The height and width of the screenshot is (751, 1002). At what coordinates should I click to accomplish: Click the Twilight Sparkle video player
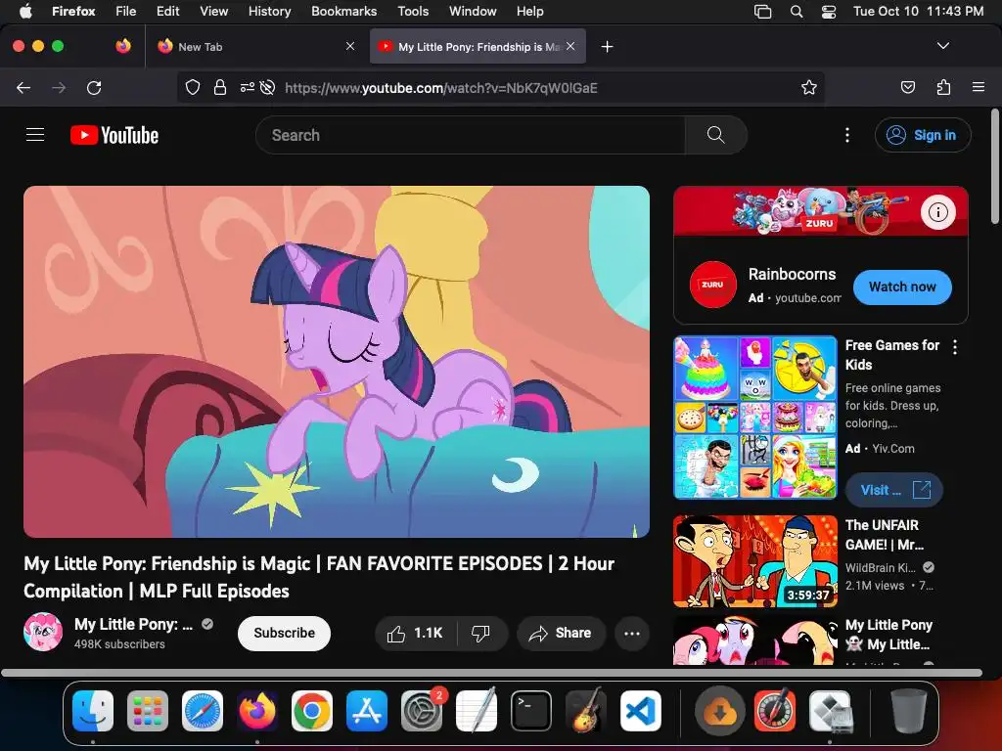pos(337,362)
